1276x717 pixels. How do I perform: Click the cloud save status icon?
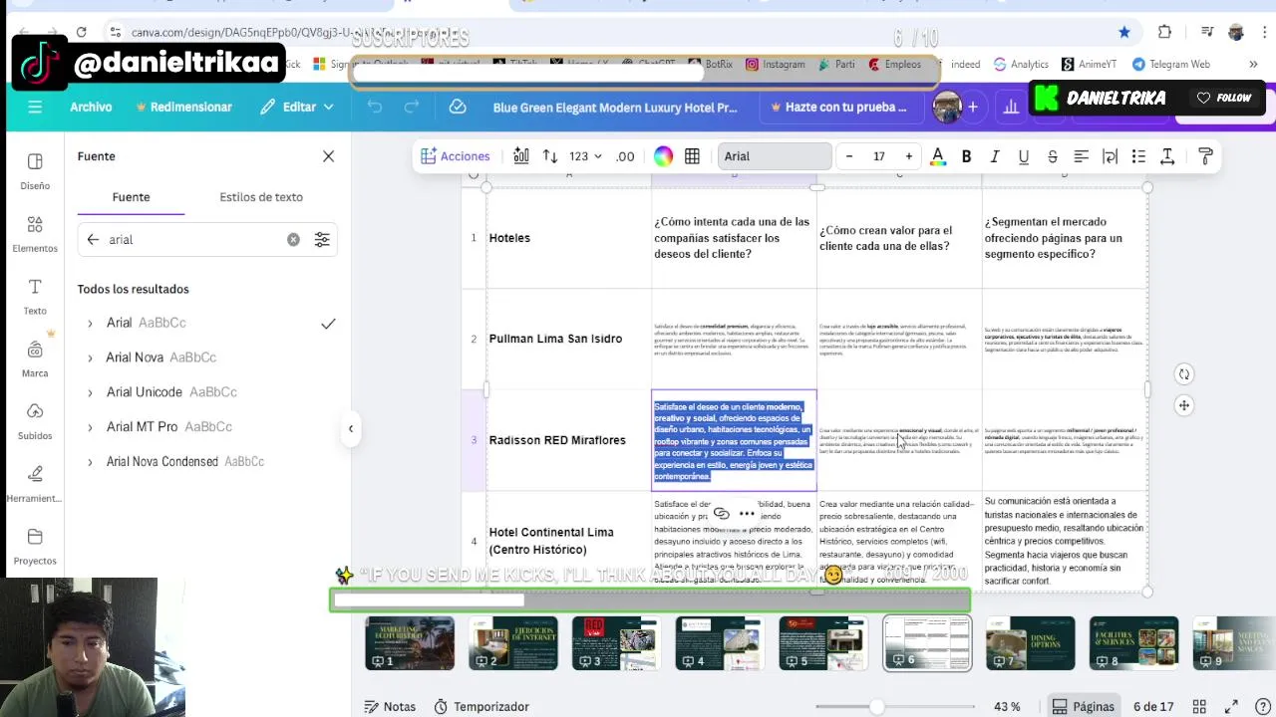458,107
